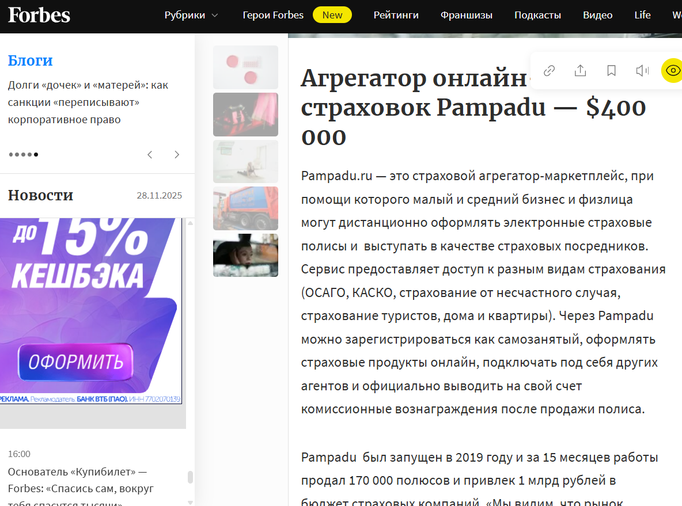Select the pink pills thumbnail
The height and width of the screenshot is (506, 682).
point(245,67)
